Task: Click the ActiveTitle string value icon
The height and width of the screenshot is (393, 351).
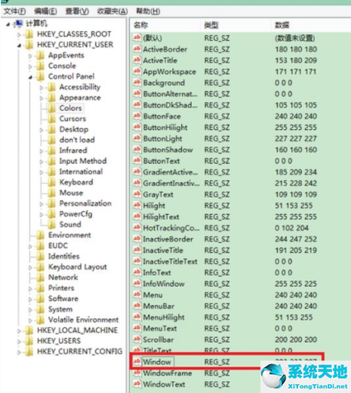Action: coord(137,60)
